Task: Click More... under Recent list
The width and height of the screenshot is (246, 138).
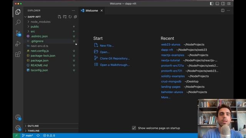Action: tap(166, 97)
